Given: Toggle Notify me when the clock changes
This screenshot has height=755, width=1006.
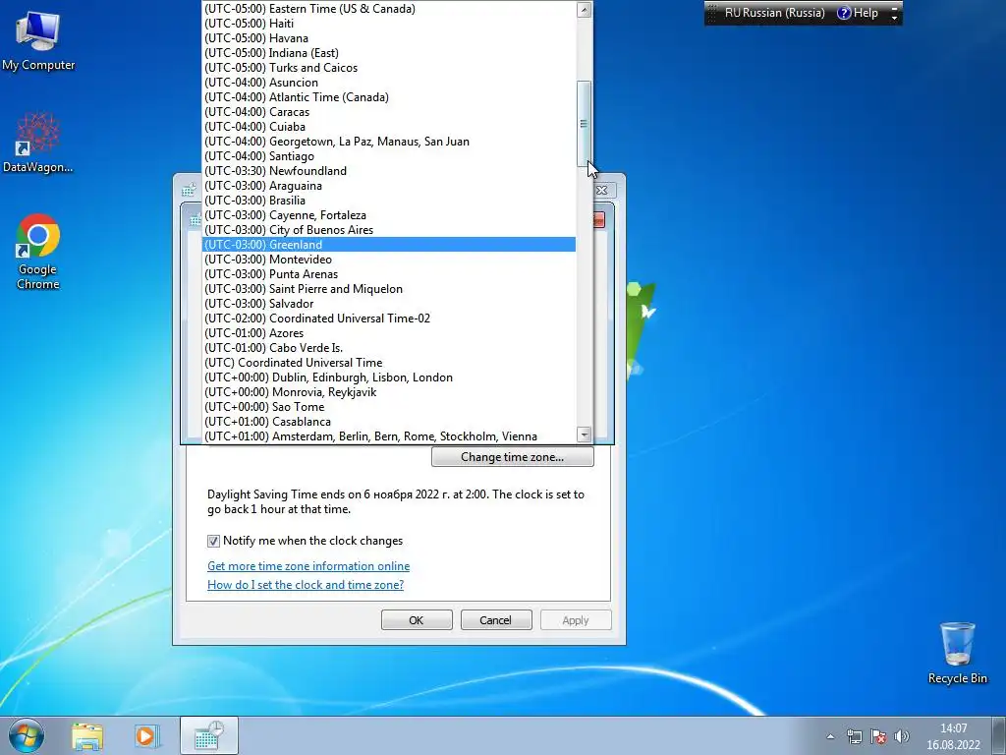Looking at the screenshot, I should [213, 541].
